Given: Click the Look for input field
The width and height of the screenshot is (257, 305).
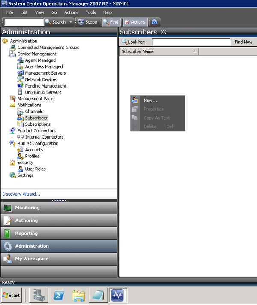Looking at the screenshot, I should pyautogui.click(x=191, y=42).
